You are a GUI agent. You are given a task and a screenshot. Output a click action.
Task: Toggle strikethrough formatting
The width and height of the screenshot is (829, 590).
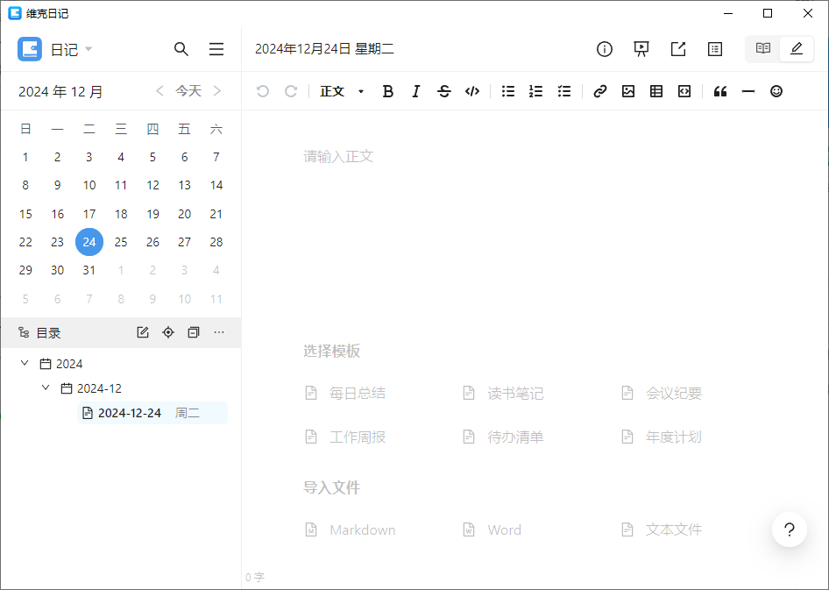(x=444, y=90)
